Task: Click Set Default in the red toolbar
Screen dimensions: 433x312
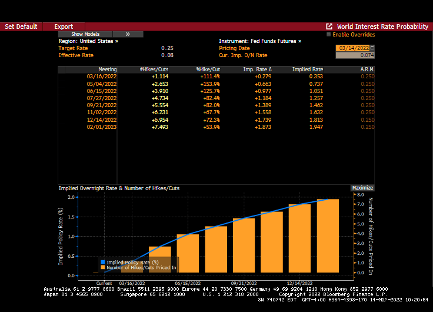Action: (x=21, y=26)
